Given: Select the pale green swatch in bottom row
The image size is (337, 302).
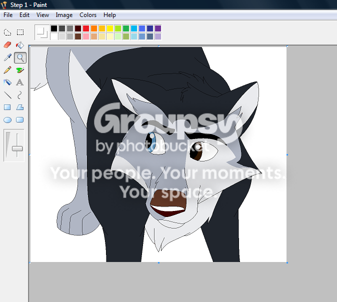Looking at the screenshot, I should [x=118, y=36].
